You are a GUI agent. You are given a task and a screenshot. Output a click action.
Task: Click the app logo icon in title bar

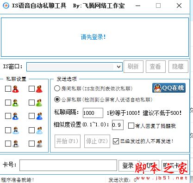(6, 6)
